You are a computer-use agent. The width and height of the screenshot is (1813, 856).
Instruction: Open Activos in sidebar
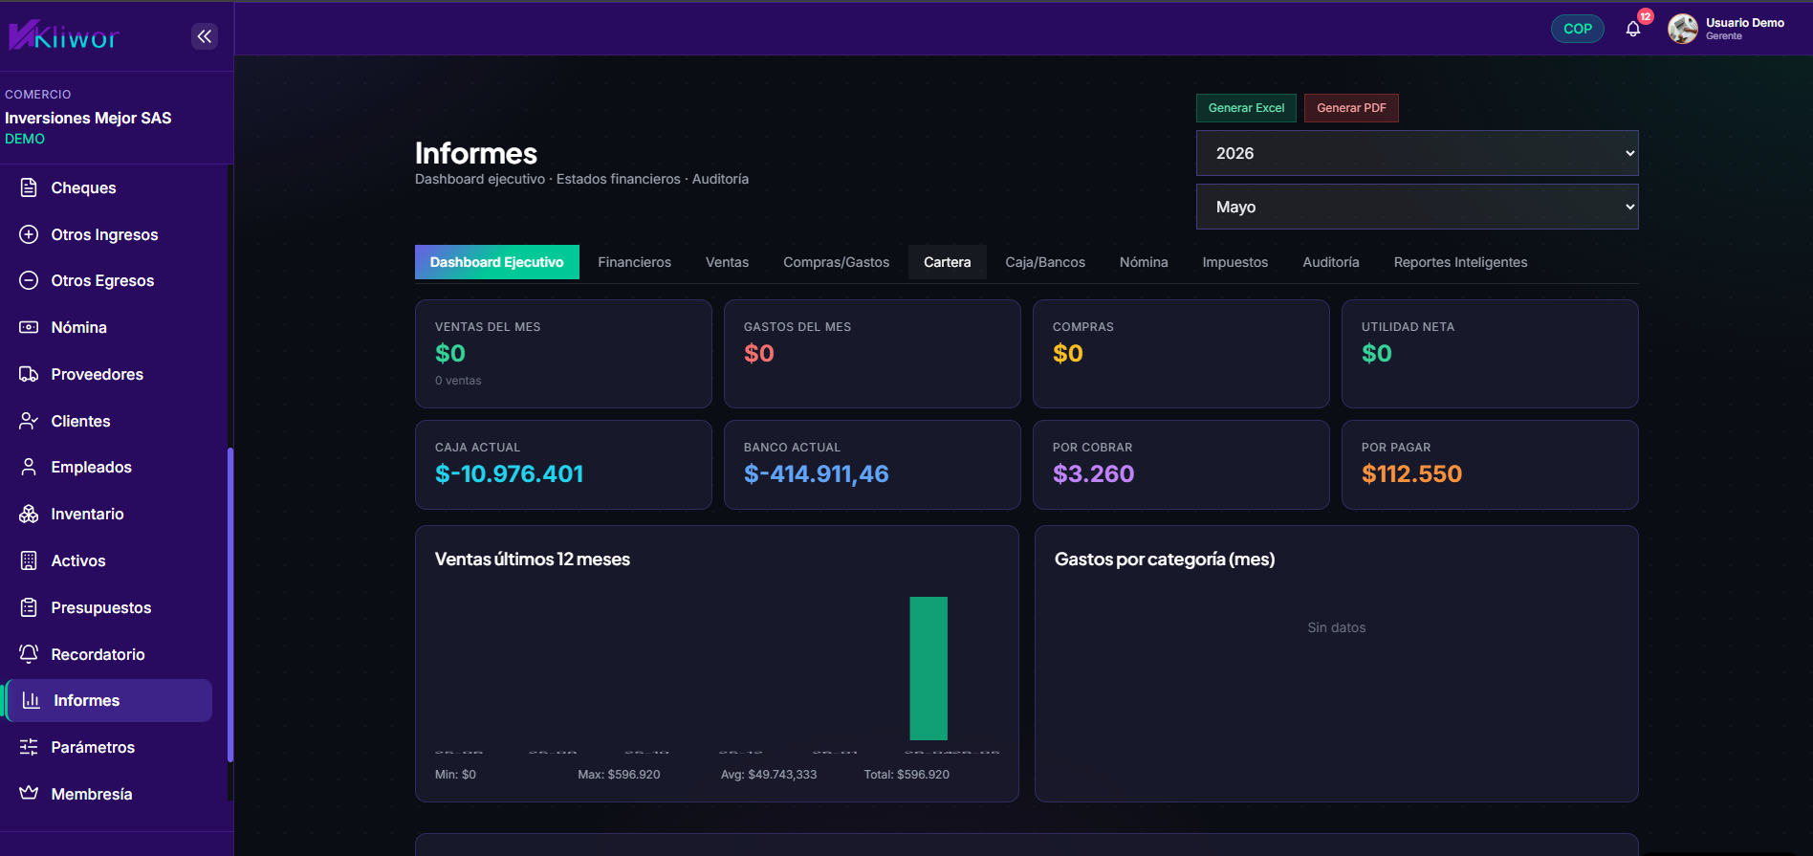pyautogui.click(x=108, y=560)
